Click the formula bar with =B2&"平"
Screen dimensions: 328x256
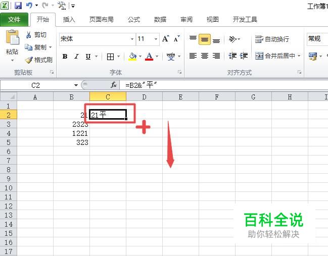tap(224, 85)
